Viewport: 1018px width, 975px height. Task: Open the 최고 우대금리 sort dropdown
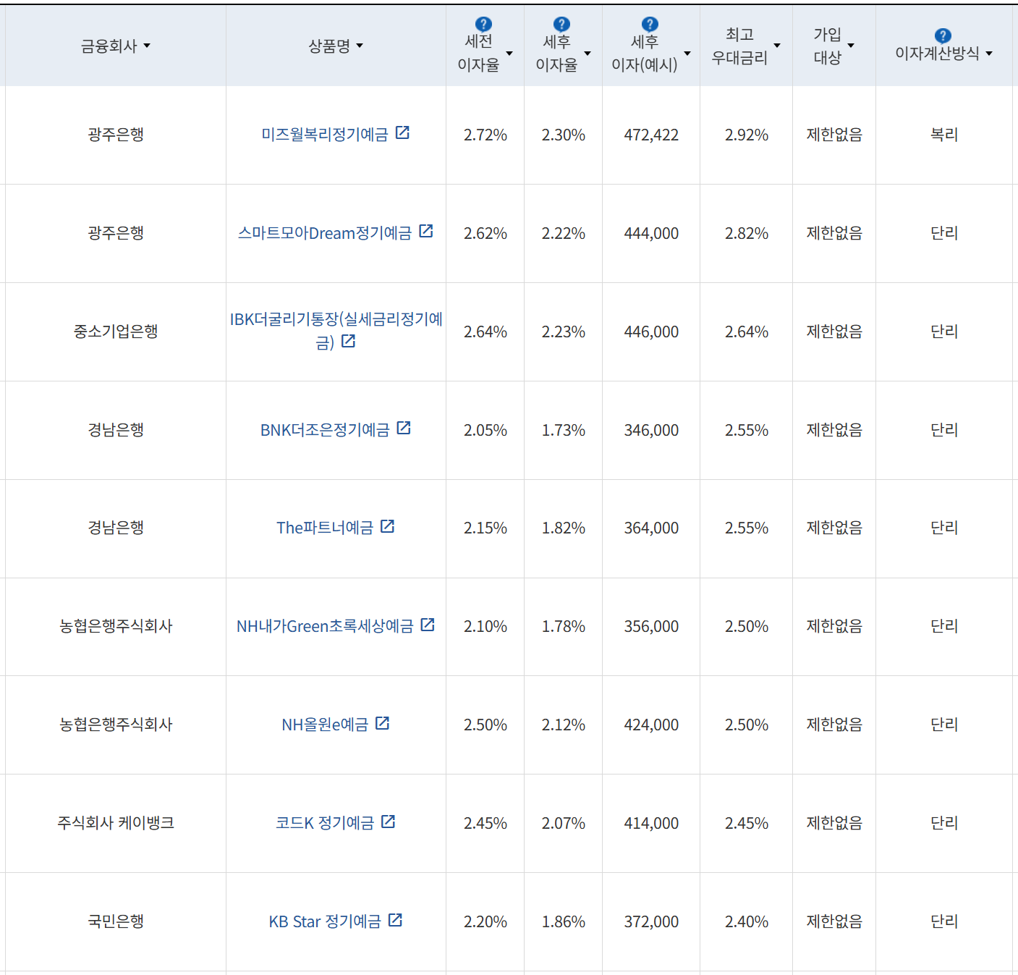tap(778, 46)
